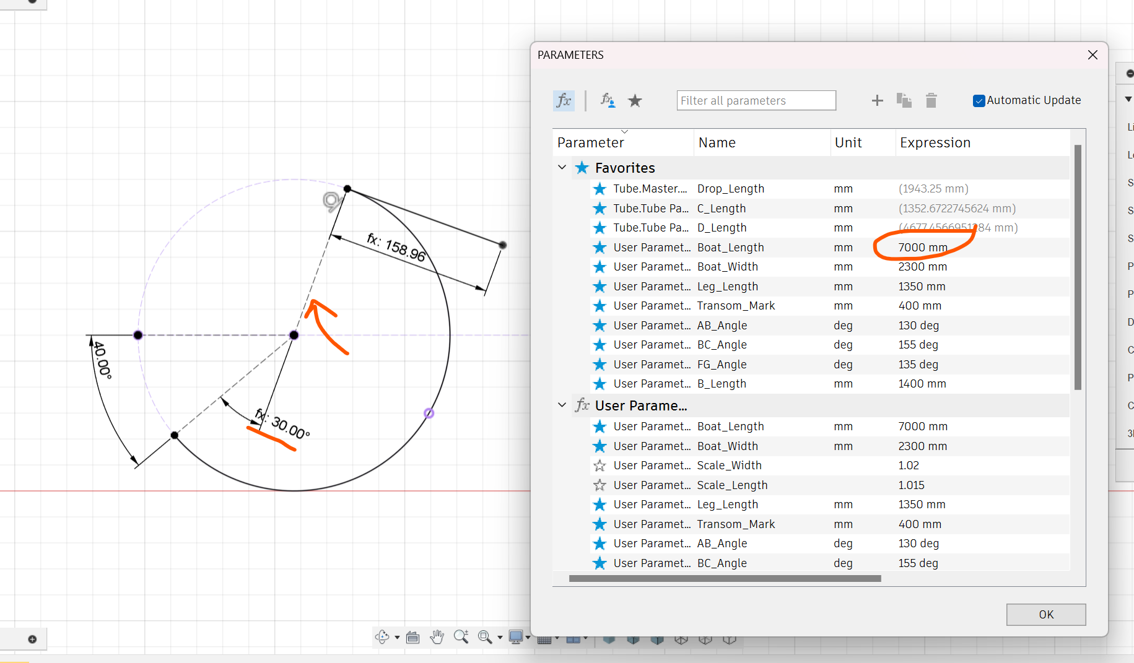
Task: Select the fx: 158.96 sketch dimension
Action: pos(396,247)
